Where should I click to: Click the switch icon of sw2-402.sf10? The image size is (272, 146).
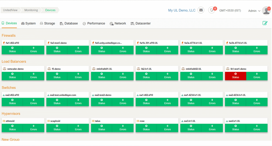(x=4, y=95)
